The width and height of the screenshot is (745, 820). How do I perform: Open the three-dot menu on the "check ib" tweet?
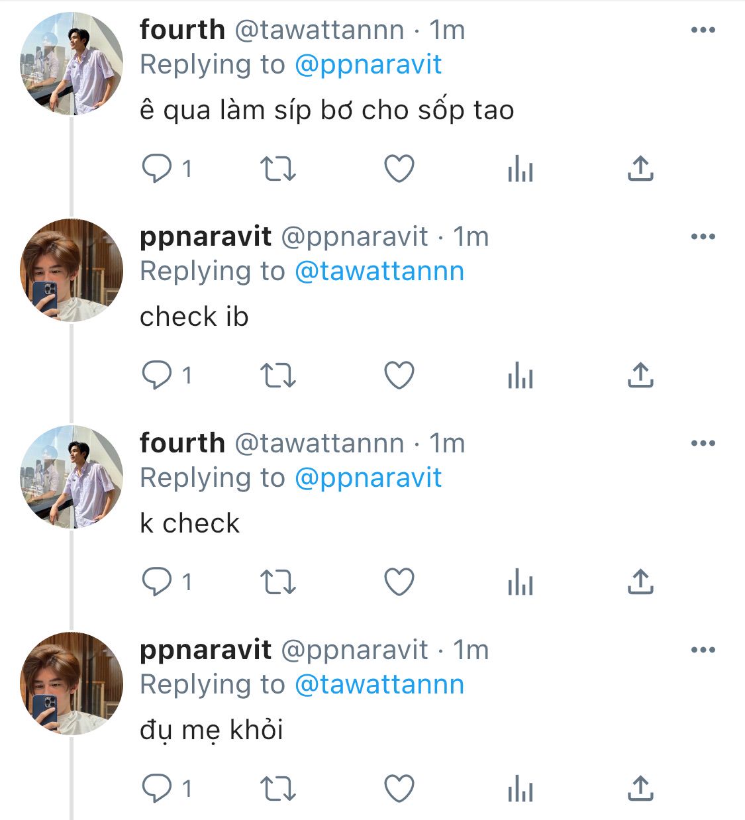[x=703, y=236]
